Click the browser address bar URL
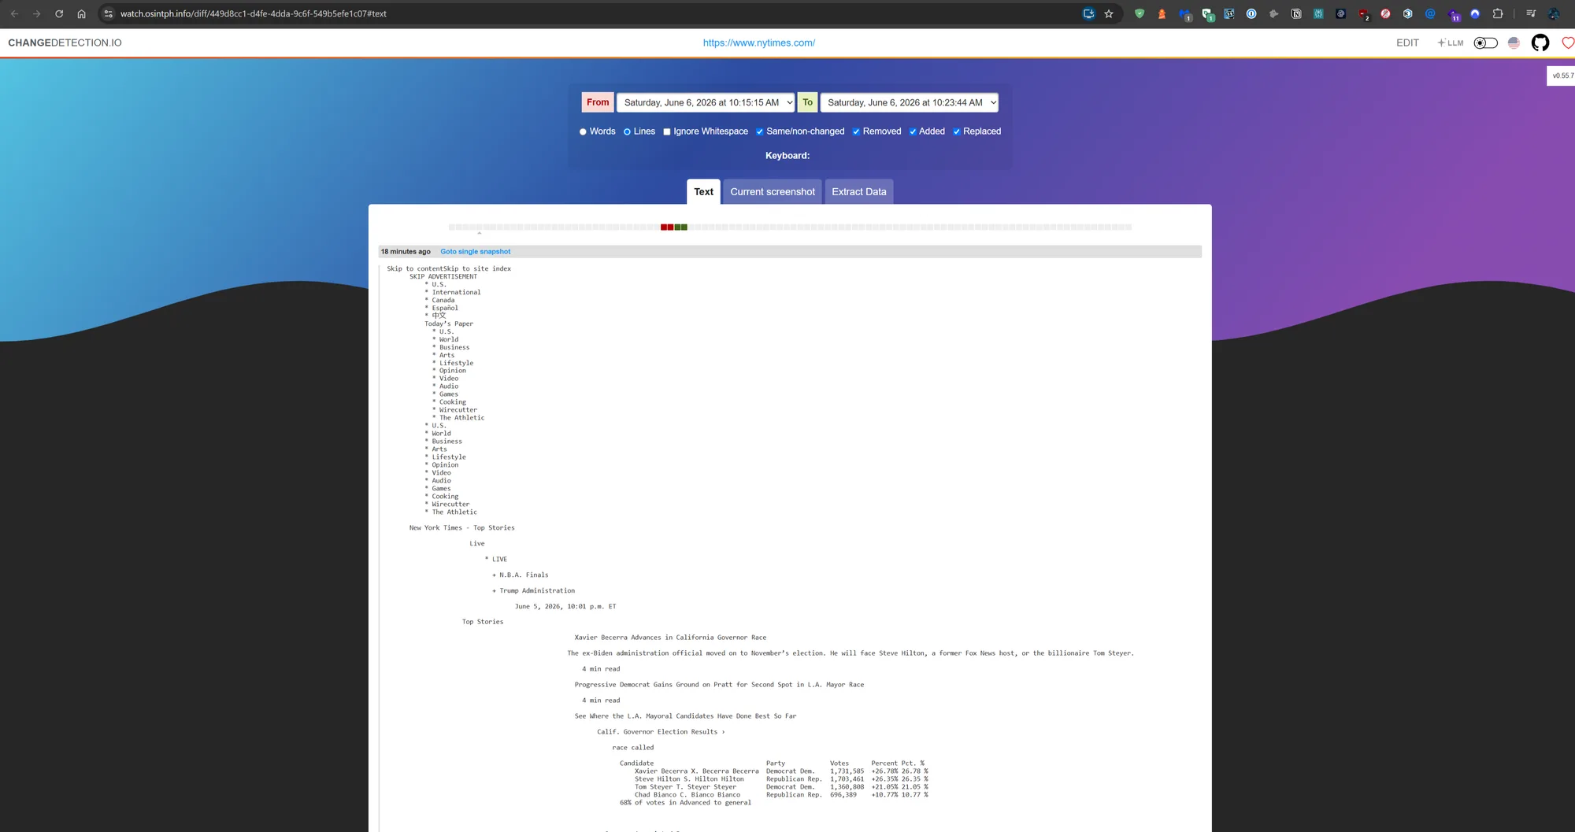The height and width of the screenshot is (832, 1575). coord(254,13)
